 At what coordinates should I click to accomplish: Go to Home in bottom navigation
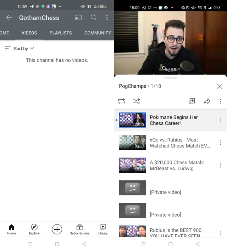point(11,229)
